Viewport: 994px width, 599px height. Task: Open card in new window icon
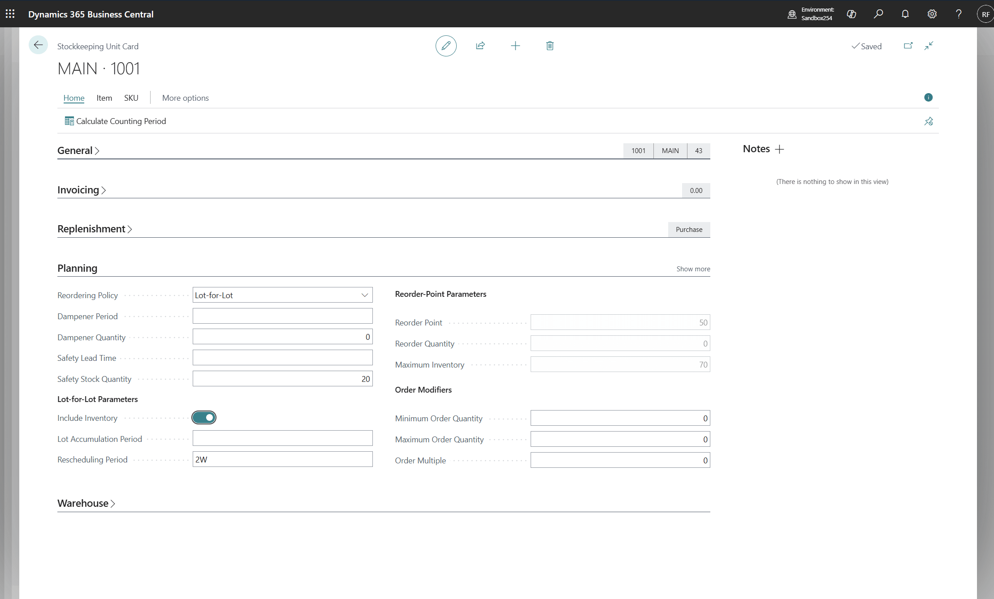[908, 46]
